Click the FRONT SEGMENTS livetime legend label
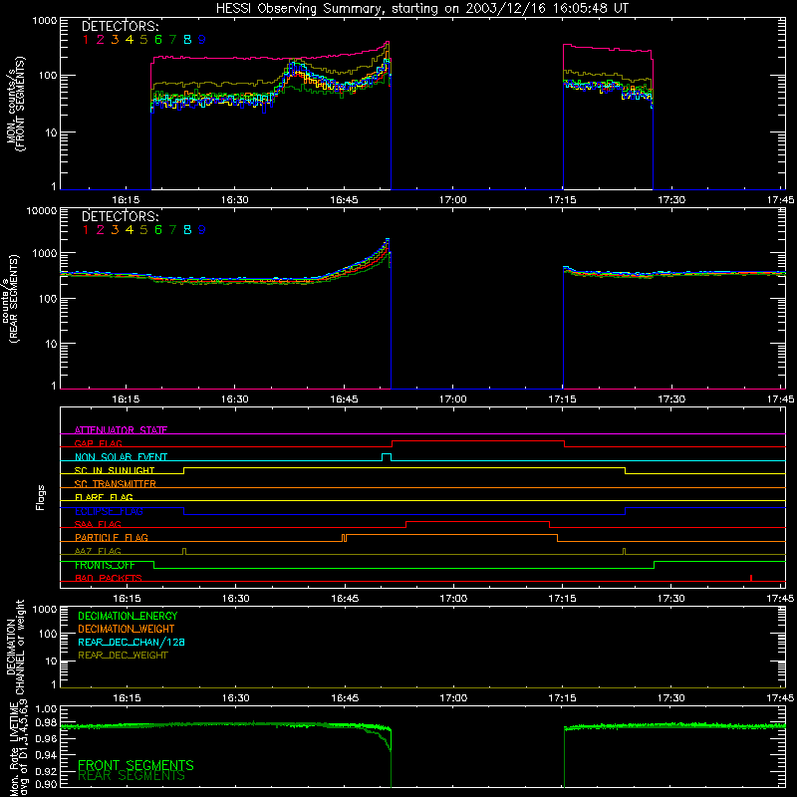 coord(135,765)
